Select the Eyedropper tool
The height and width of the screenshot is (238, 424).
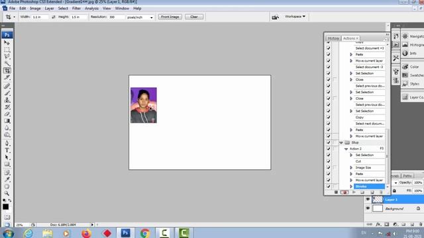[x=7, y=180]
